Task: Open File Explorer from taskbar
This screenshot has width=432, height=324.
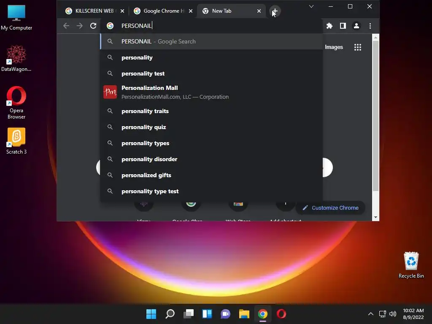Action: pos(244,313)
